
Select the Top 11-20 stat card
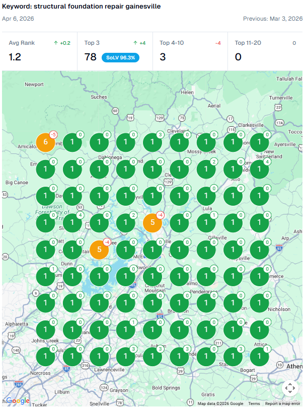(265, 51)
